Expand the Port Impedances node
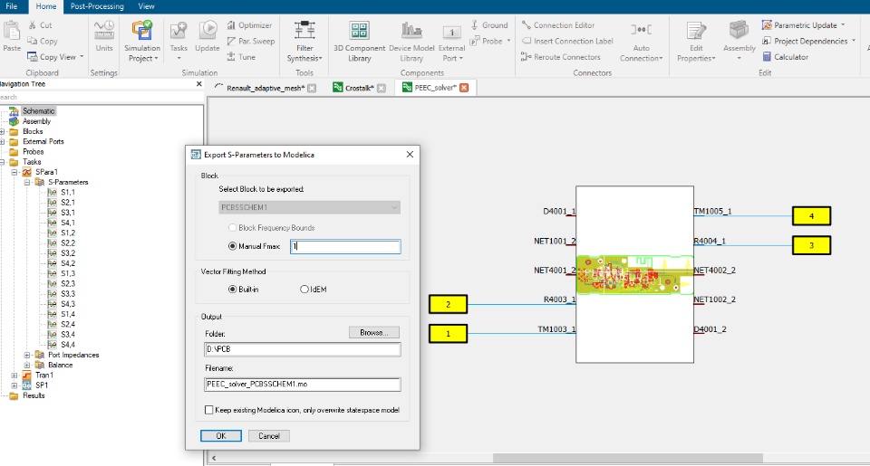Viewport: 870px width, 466px height. point(26,355)
